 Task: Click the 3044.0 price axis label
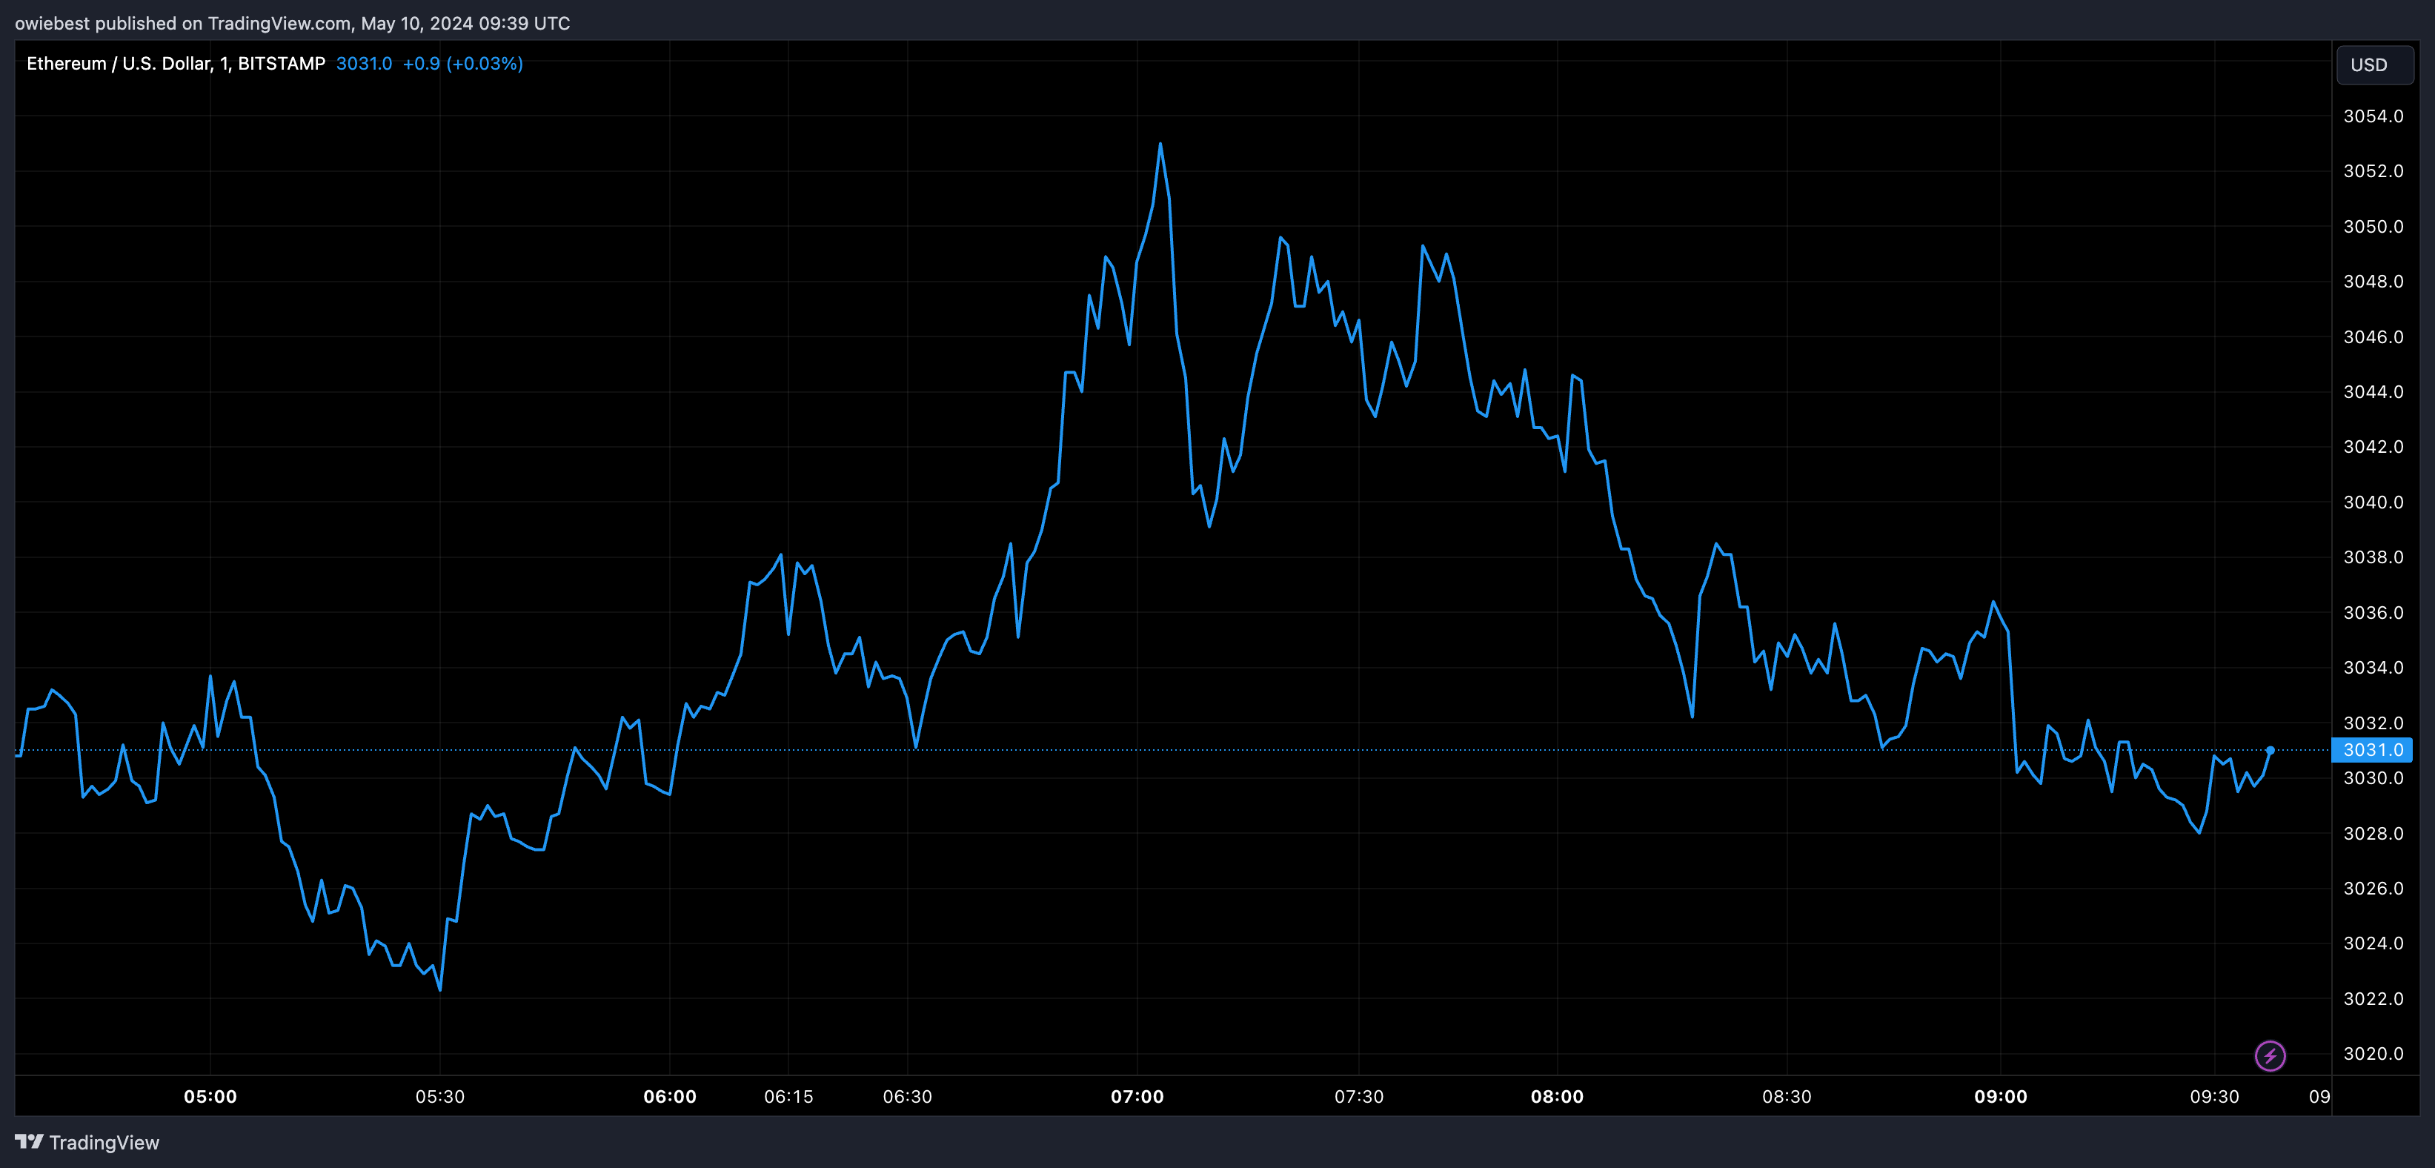2373,391
